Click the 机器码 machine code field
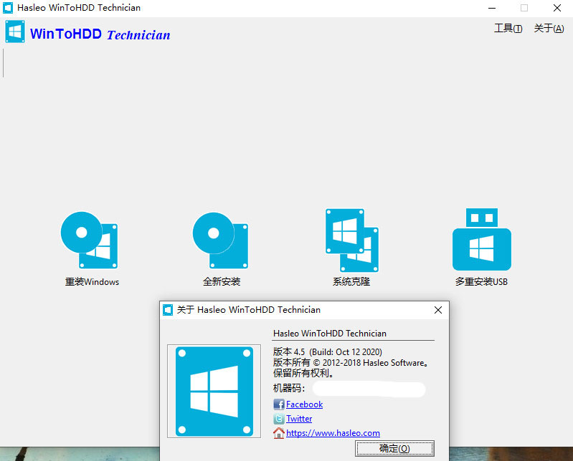 [369, 389]
